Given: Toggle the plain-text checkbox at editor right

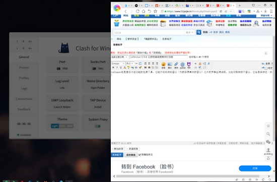Looking at the screenshot, I should (266, 68).
